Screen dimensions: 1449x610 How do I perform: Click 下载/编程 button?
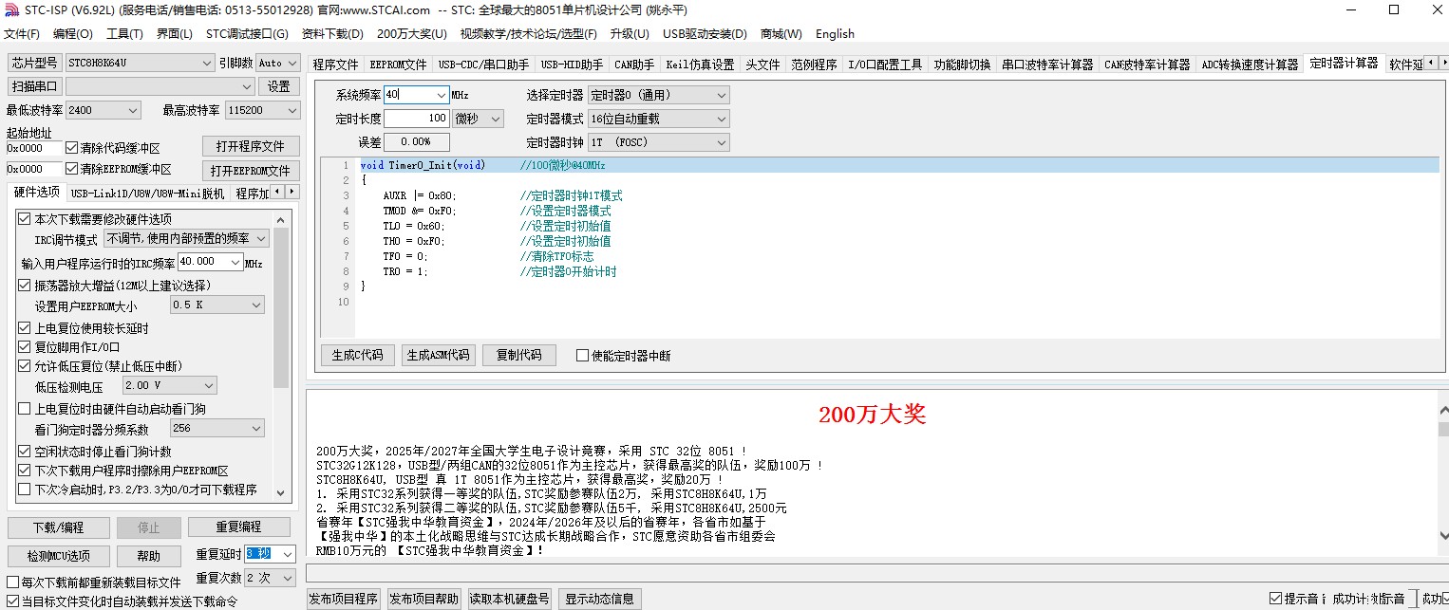click(x=58, y=527)
